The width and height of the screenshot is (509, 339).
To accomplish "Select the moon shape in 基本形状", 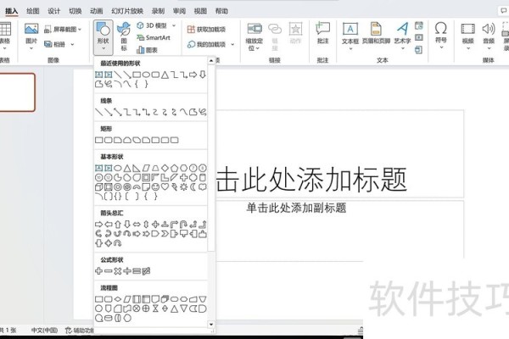I will (193, 186).
